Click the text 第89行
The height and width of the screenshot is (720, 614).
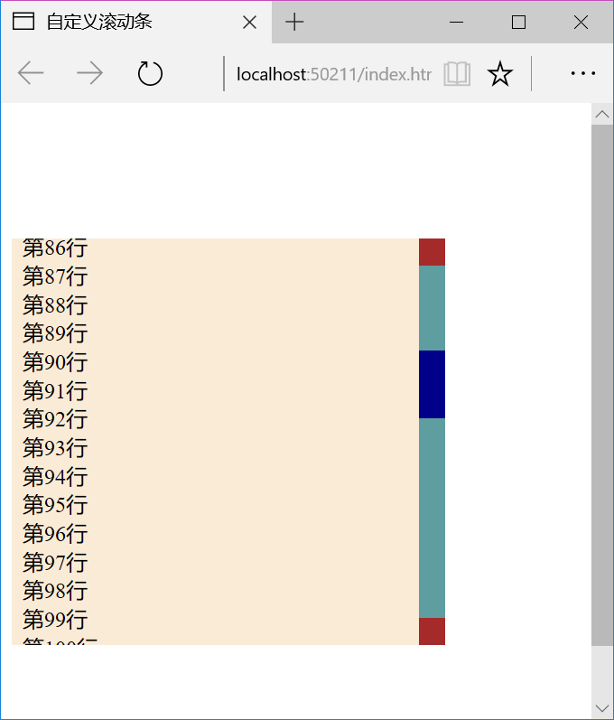[55, 333]
